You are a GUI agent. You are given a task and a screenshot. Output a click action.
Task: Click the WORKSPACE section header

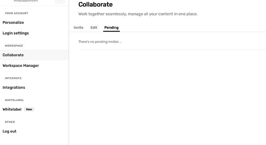click(14, 46)
